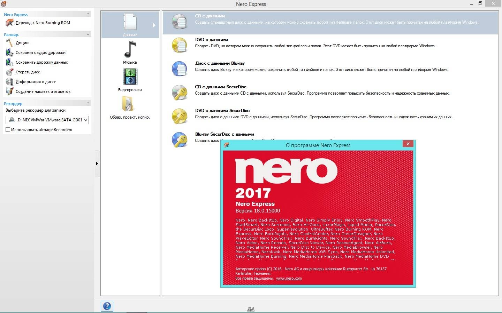Click the DVD с данными disc icon
The image size is (502, 313).
click(180, 45)
